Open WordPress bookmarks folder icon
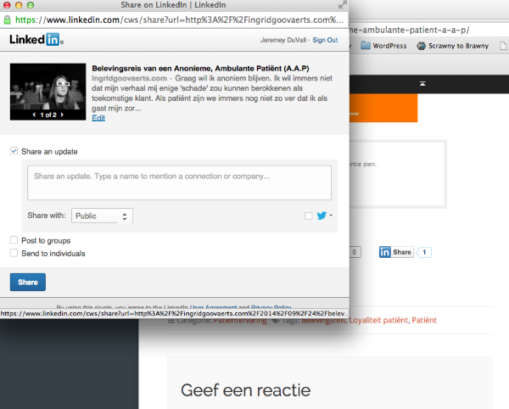509x409 pixels. pyautogui.click(x=366, y=46)
